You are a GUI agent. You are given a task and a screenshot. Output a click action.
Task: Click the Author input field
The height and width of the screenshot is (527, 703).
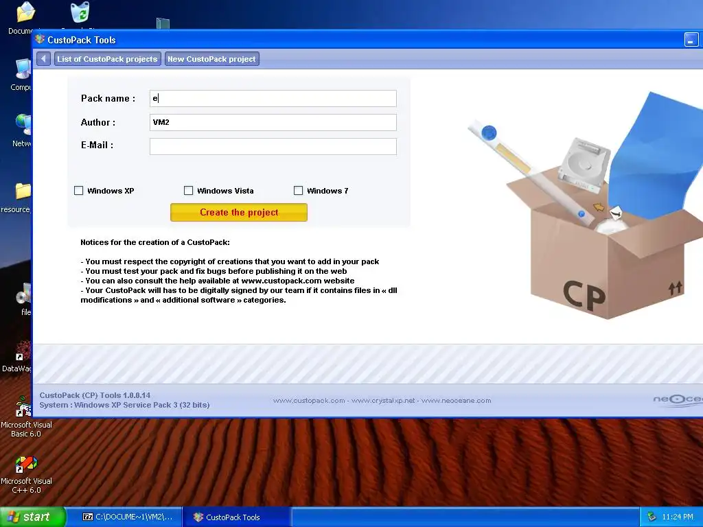(x=273, y=122)
